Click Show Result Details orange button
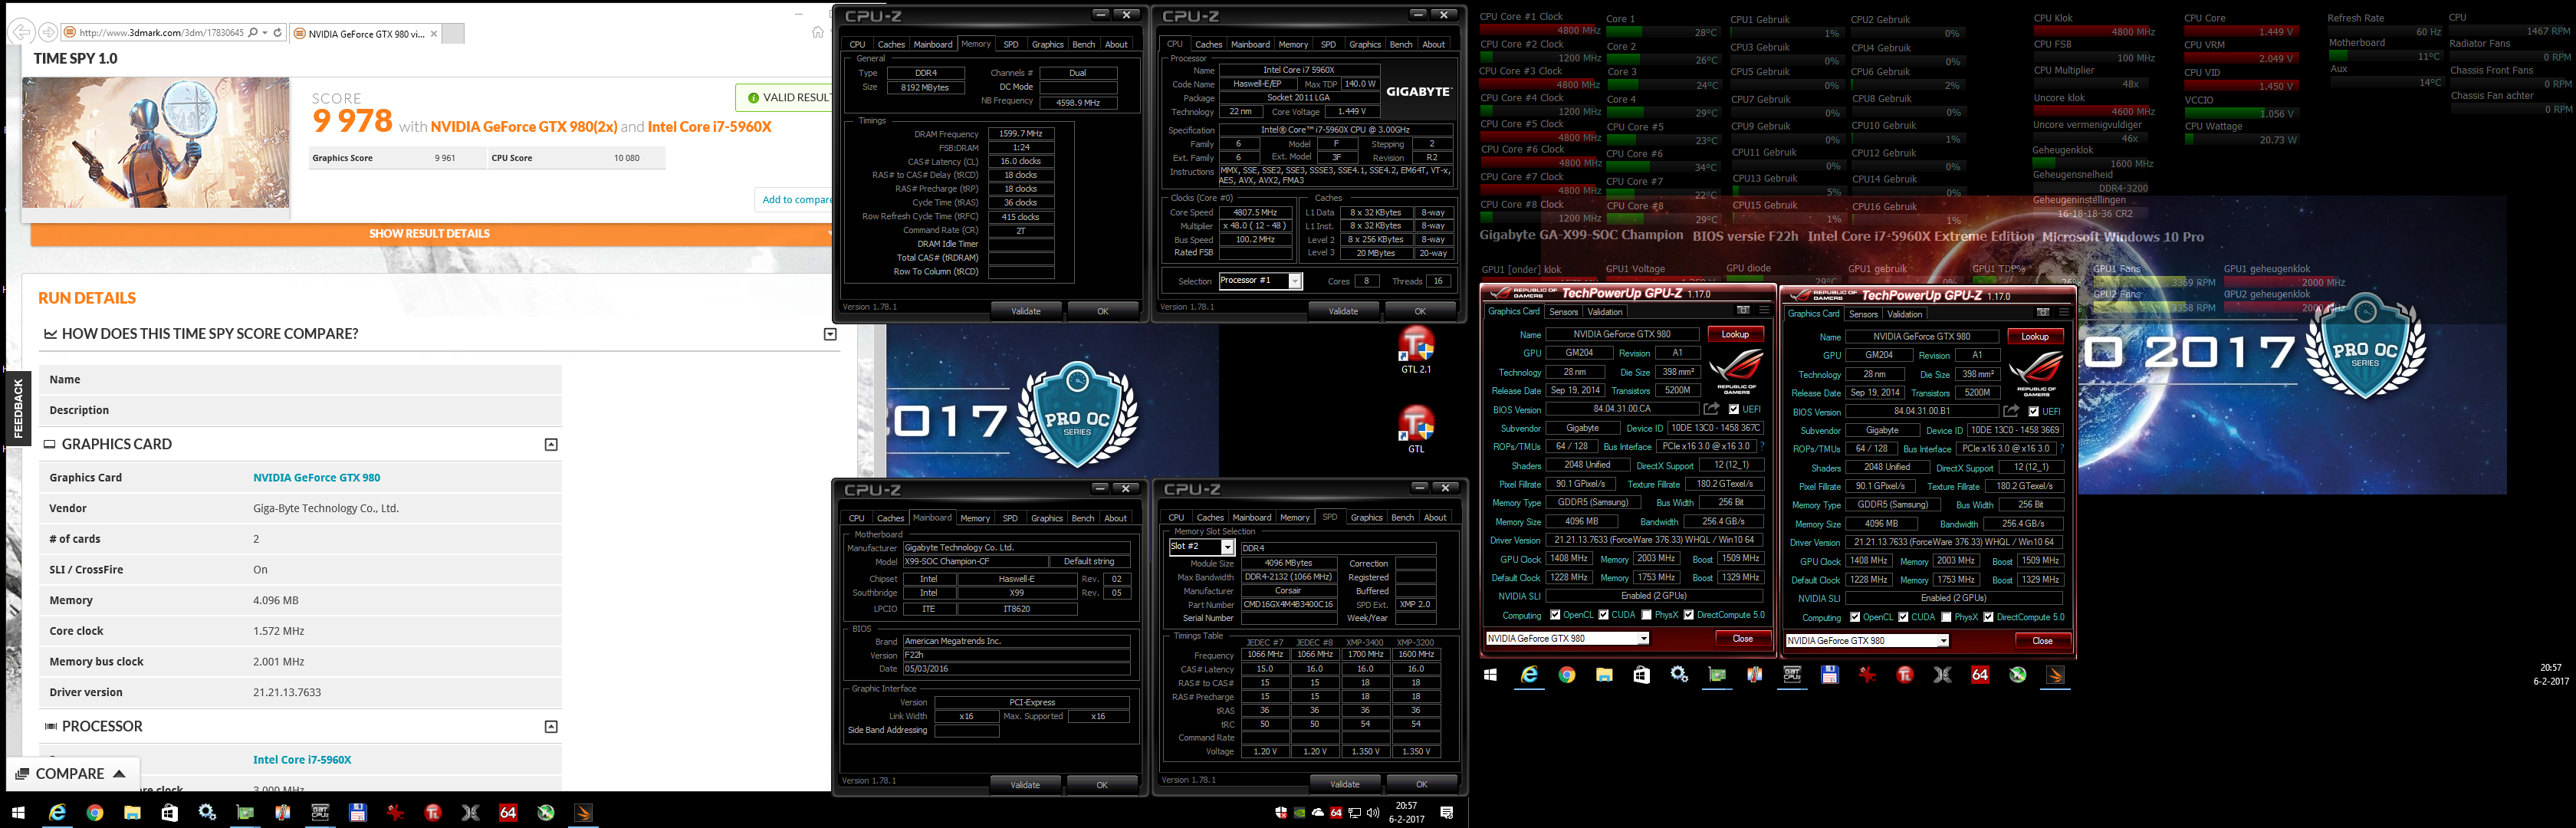This screenshot has width=2576, height=828. click(429, 234)
